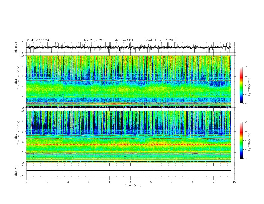Click the time axis tick label '7'
Viewport: 264px width, 204px height.
[172, 182]
